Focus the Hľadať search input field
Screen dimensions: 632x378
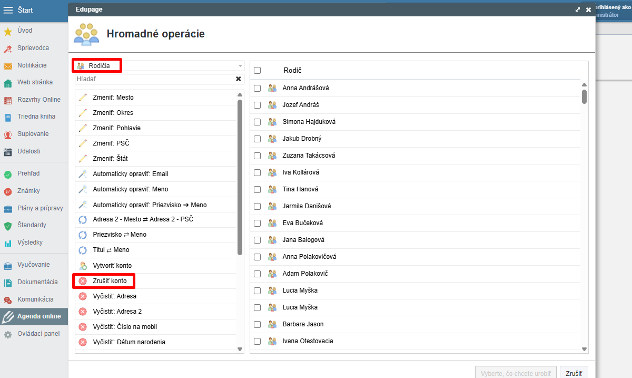click(x=155, y=79)
